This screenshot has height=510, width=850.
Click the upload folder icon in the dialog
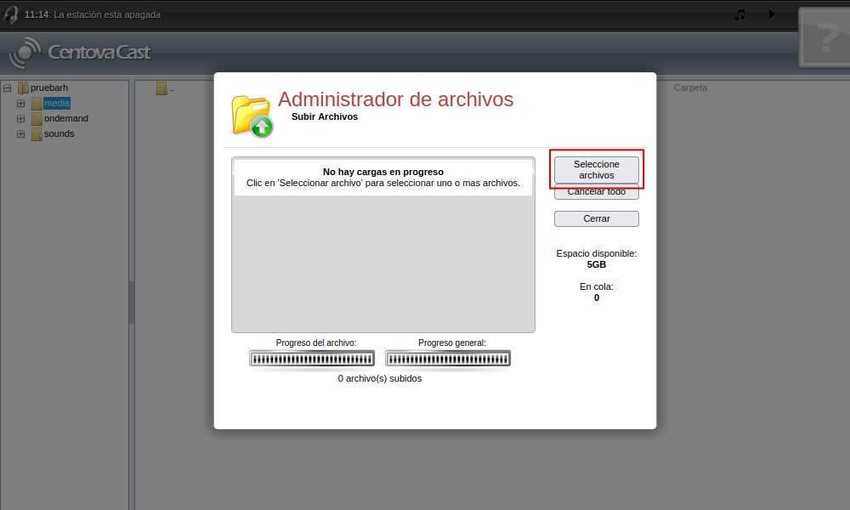[252, 116]
